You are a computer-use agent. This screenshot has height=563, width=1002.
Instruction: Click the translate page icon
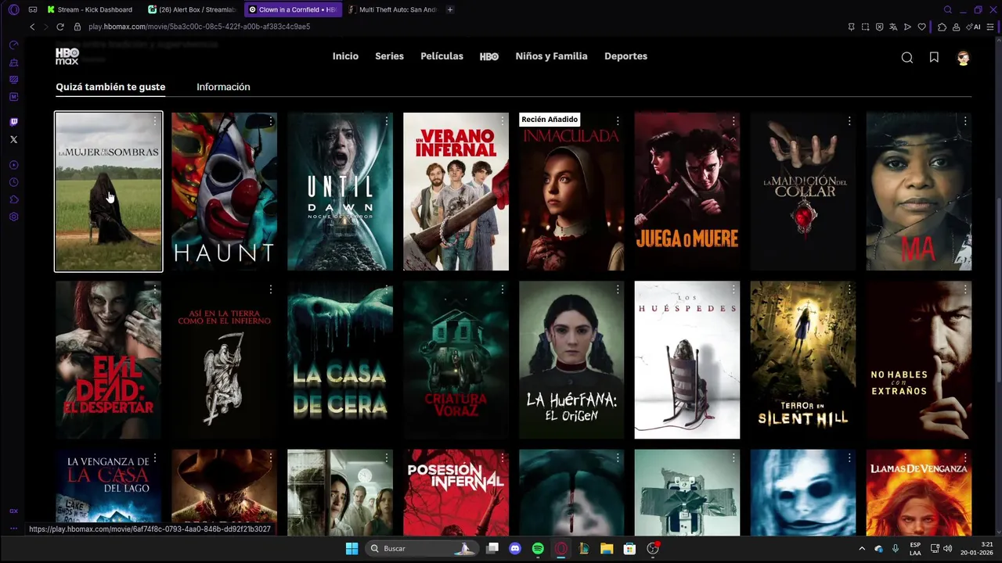893,27
